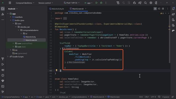Open line separator CRLF setting
The image size is (176, 99).
(x=147, y=97)
